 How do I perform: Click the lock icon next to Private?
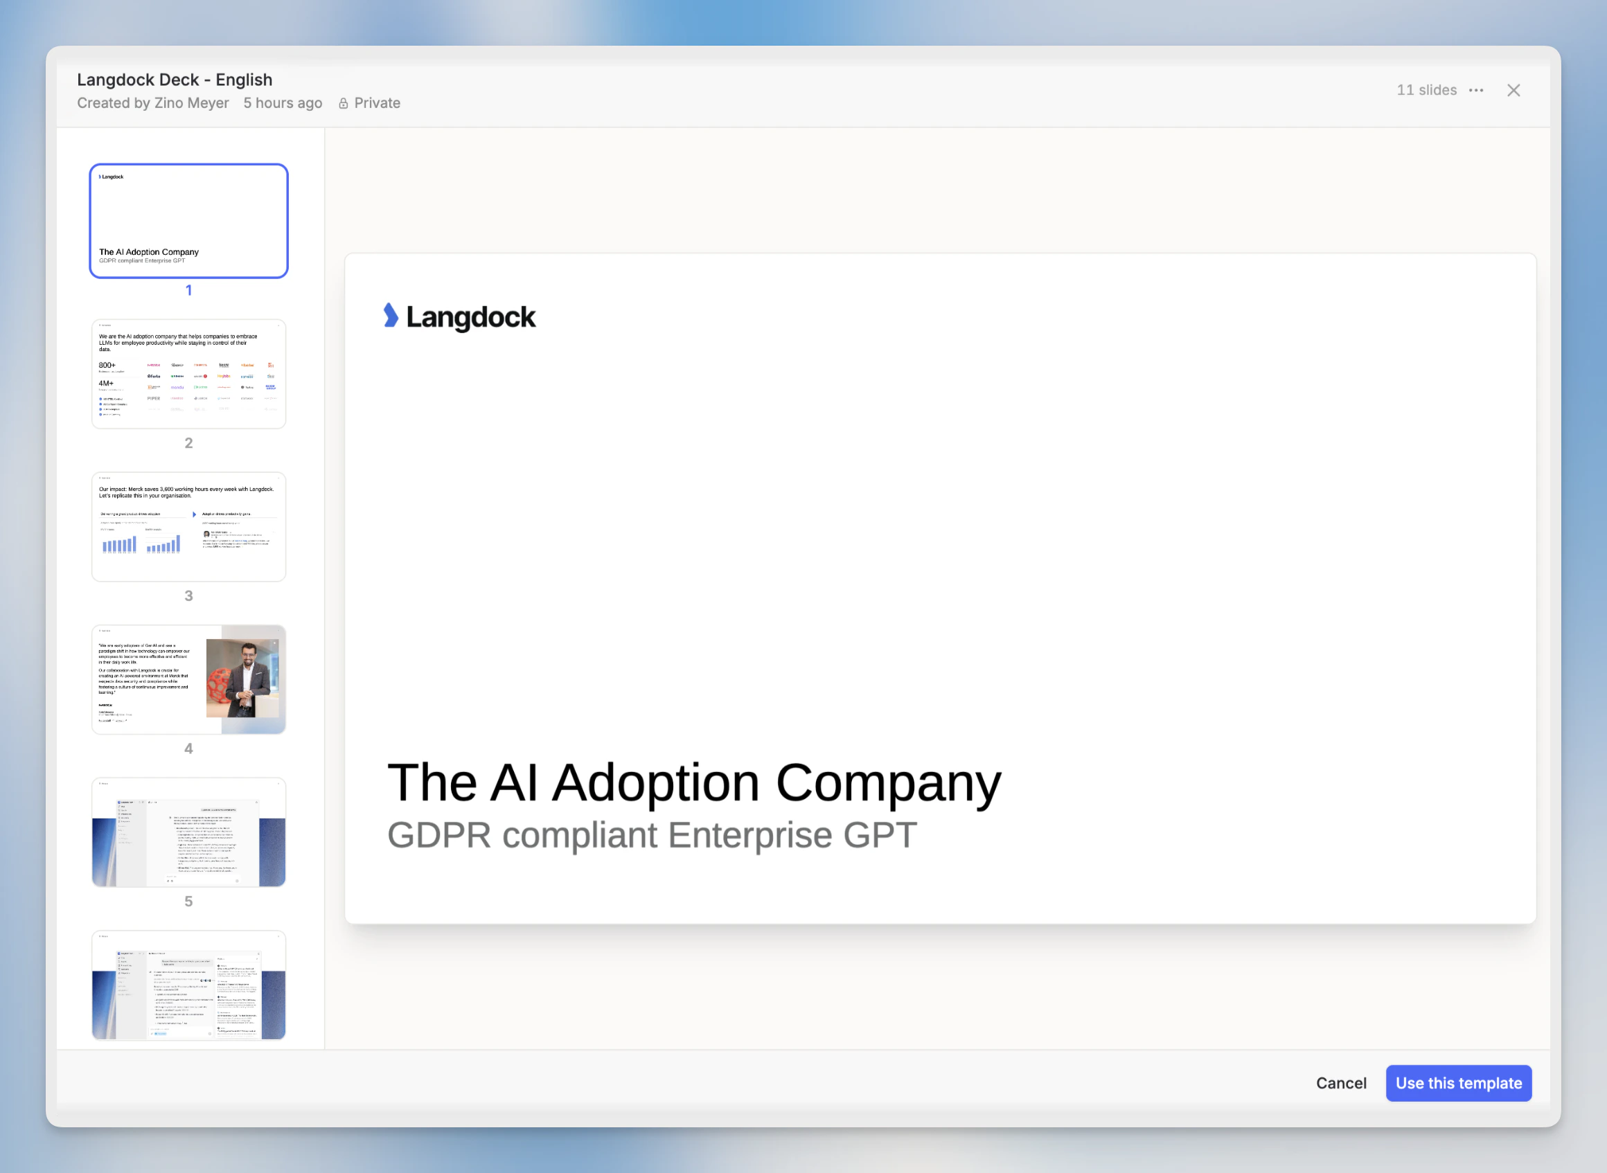(x=344, y=103)
